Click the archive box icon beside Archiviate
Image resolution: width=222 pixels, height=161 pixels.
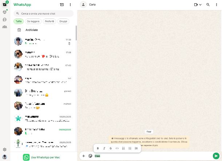coord(19,30)
